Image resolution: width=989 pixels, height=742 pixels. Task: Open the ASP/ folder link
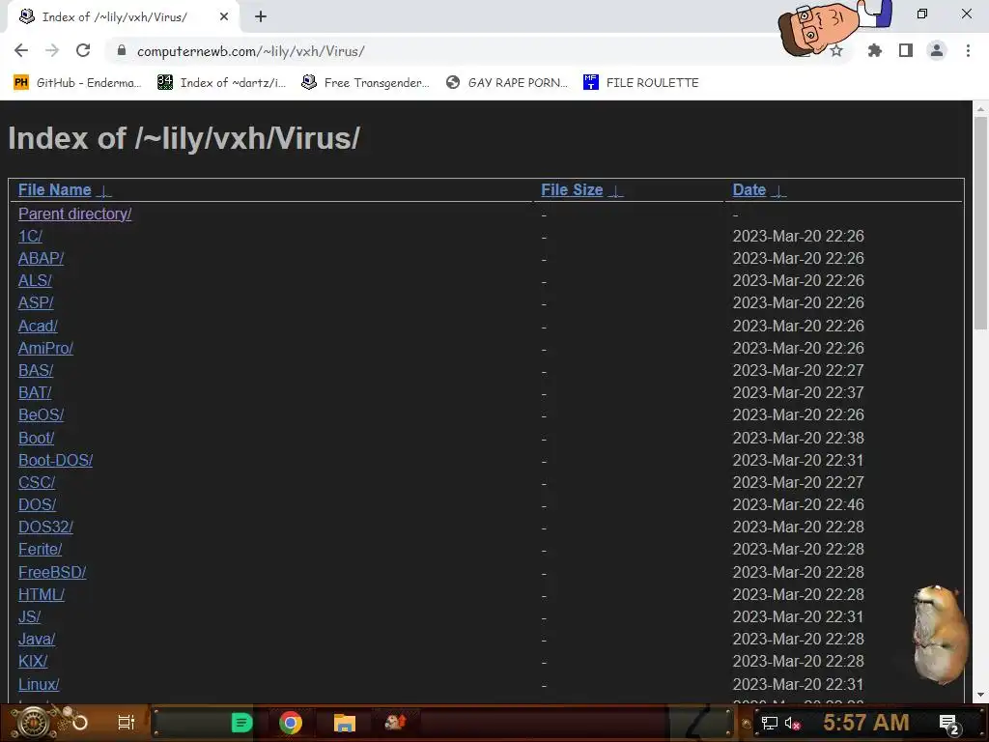point(36,302)
